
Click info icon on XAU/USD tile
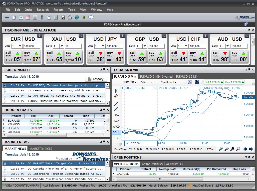tap(81, 36)
